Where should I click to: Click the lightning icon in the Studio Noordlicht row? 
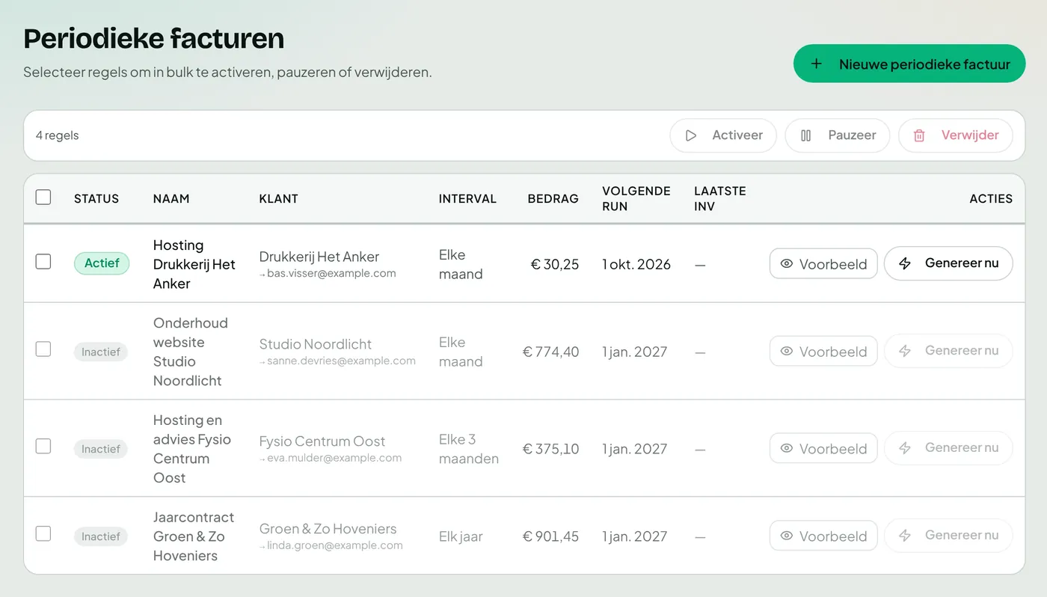point(905,351)
